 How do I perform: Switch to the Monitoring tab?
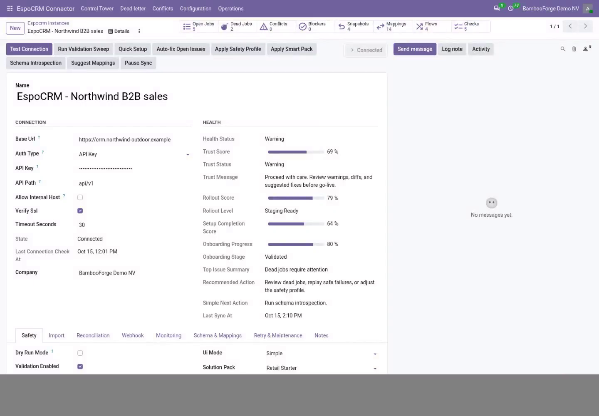click(x=168, y=336)
